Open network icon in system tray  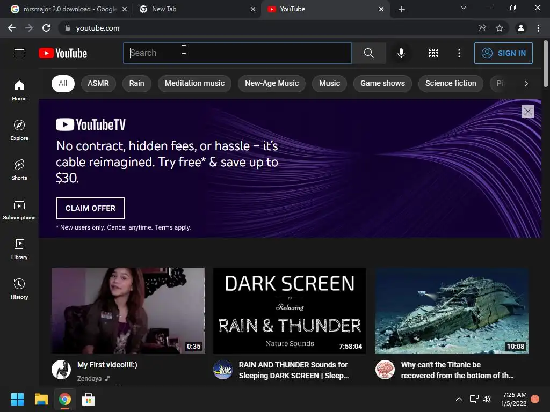(474, 399)
